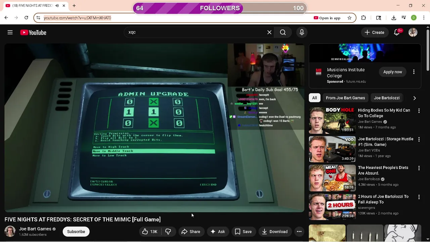This screenshot has width=430, height=242.
Task: Click the video title text
Action: click(x=83, y=219)
